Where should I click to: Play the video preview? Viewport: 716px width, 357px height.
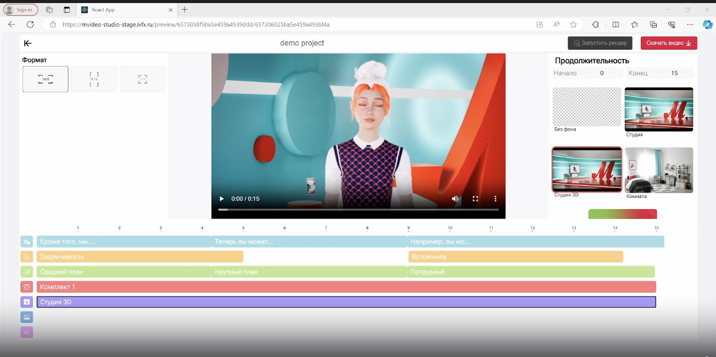tap(222, 199)
